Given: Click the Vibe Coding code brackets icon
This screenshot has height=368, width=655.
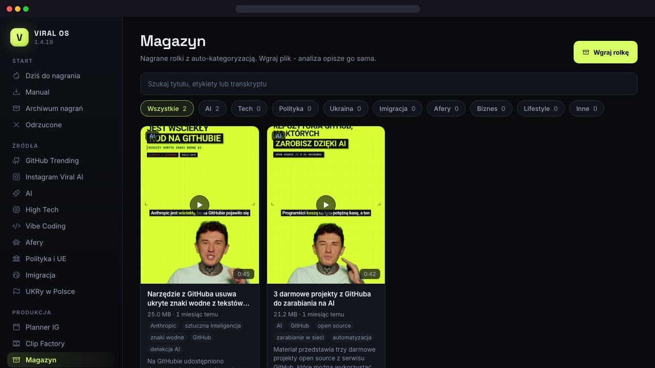Looking at the screenshot, I should 16,226.
